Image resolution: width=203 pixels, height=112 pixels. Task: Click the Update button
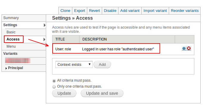pos(64,93)
